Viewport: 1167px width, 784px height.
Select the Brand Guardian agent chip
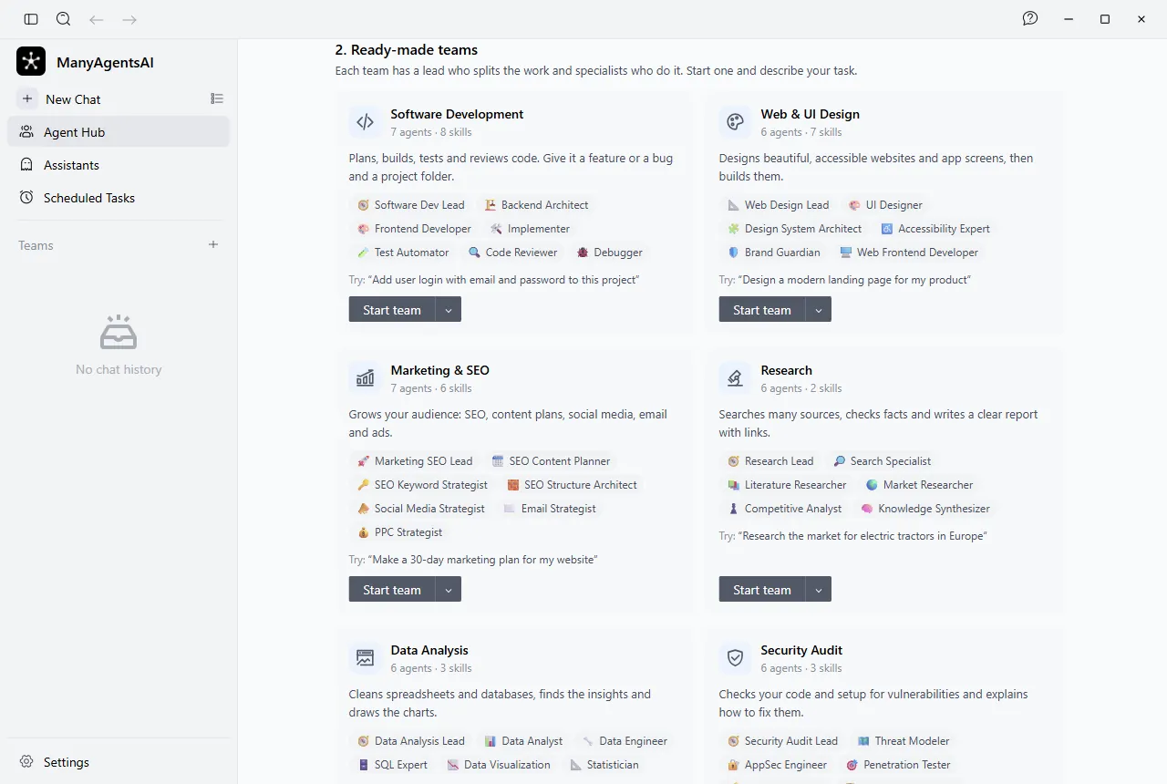[774, 253]
